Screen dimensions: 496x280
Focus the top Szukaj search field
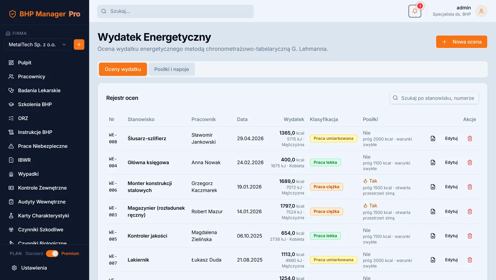pos(176,11)
